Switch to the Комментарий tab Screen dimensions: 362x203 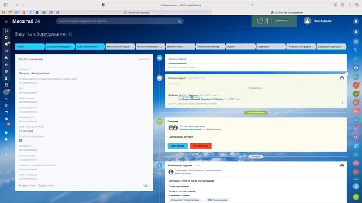pos(177,59)
